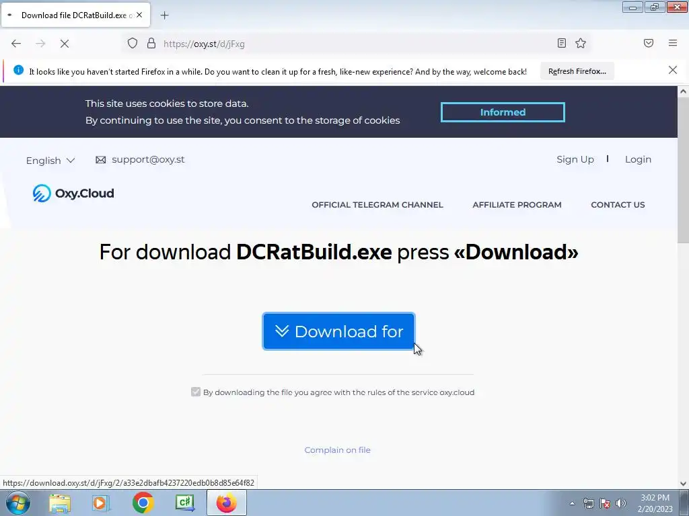689x516 pixels.
Task: Toggle reader view icon in address bar
Action: coord(562,43)
